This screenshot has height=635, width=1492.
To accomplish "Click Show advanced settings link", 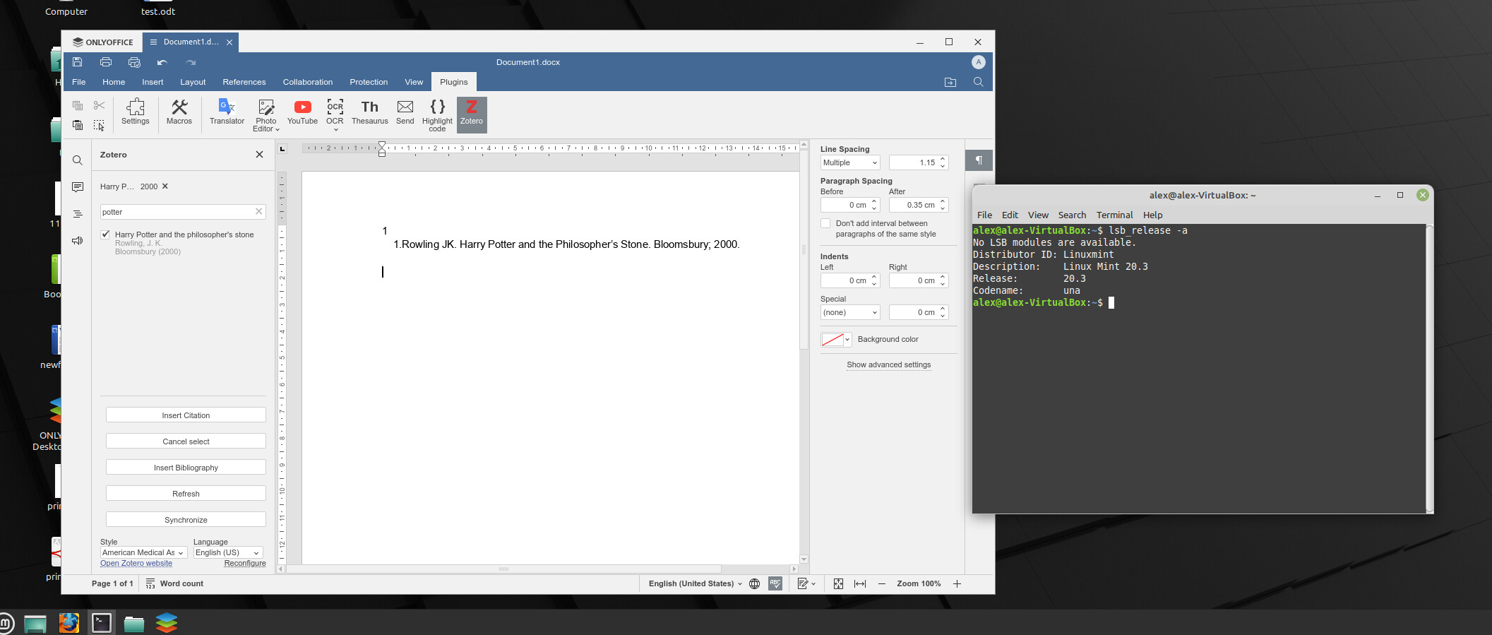I will coord(889,364).
